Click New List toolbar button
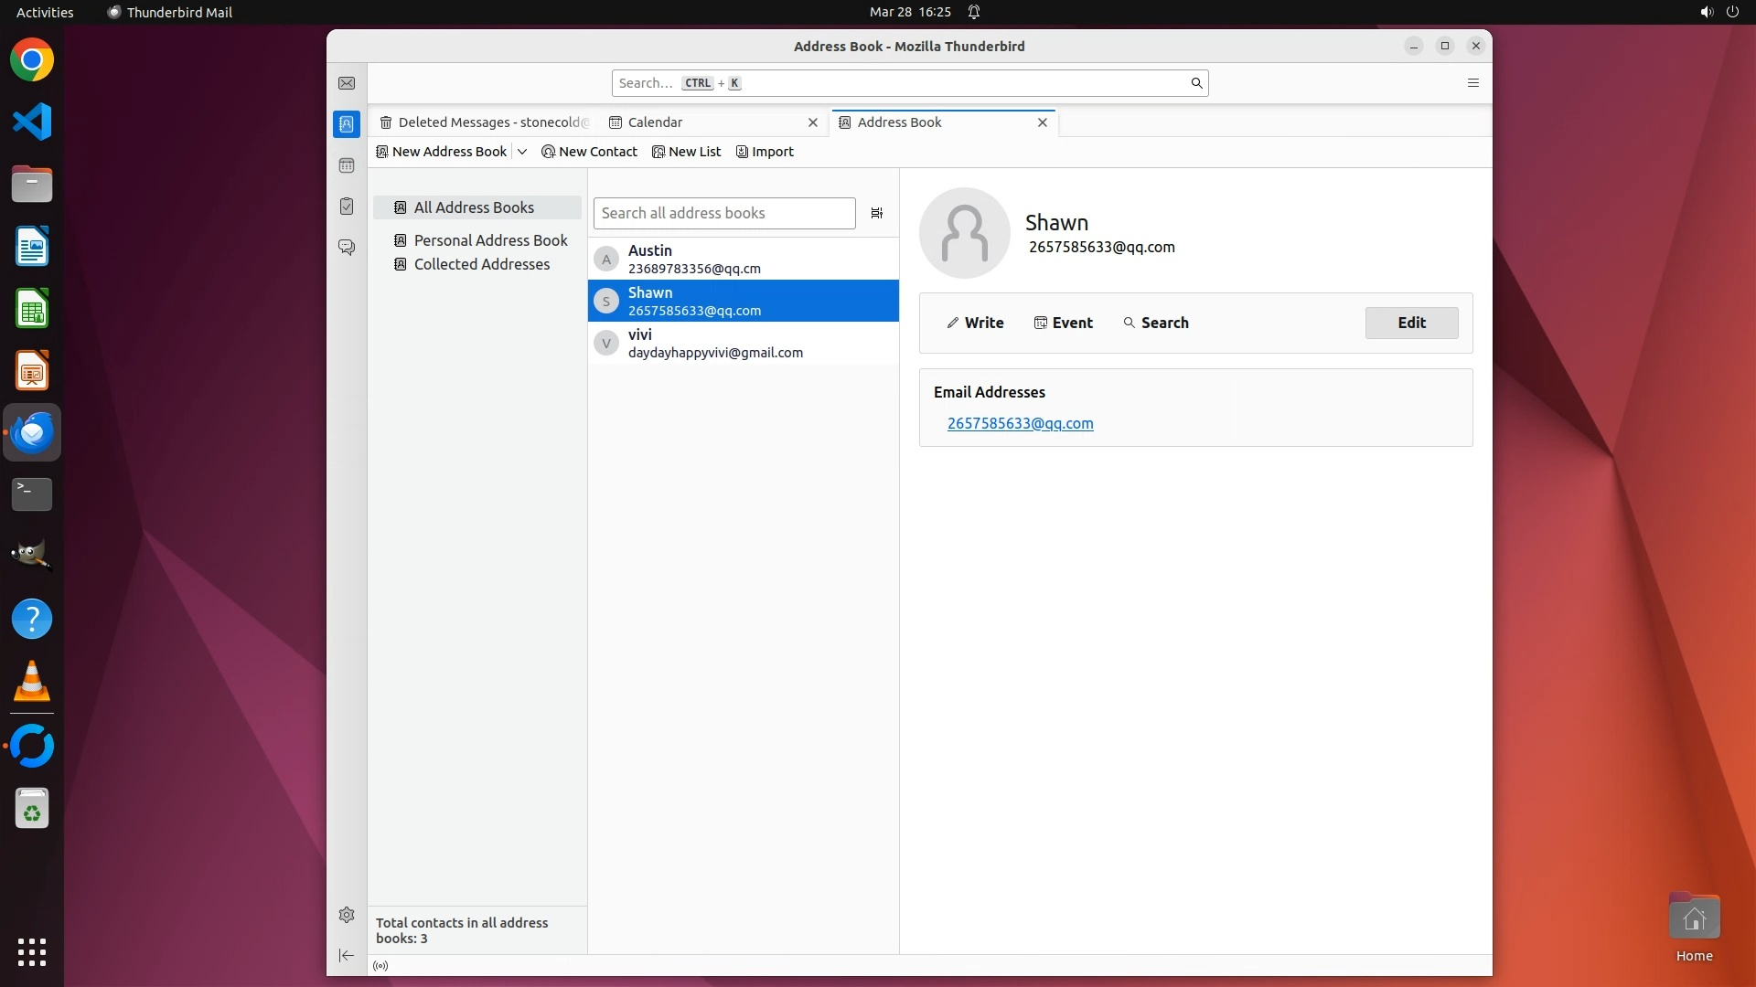1756x987 pixels. click(x=686, y=152)
